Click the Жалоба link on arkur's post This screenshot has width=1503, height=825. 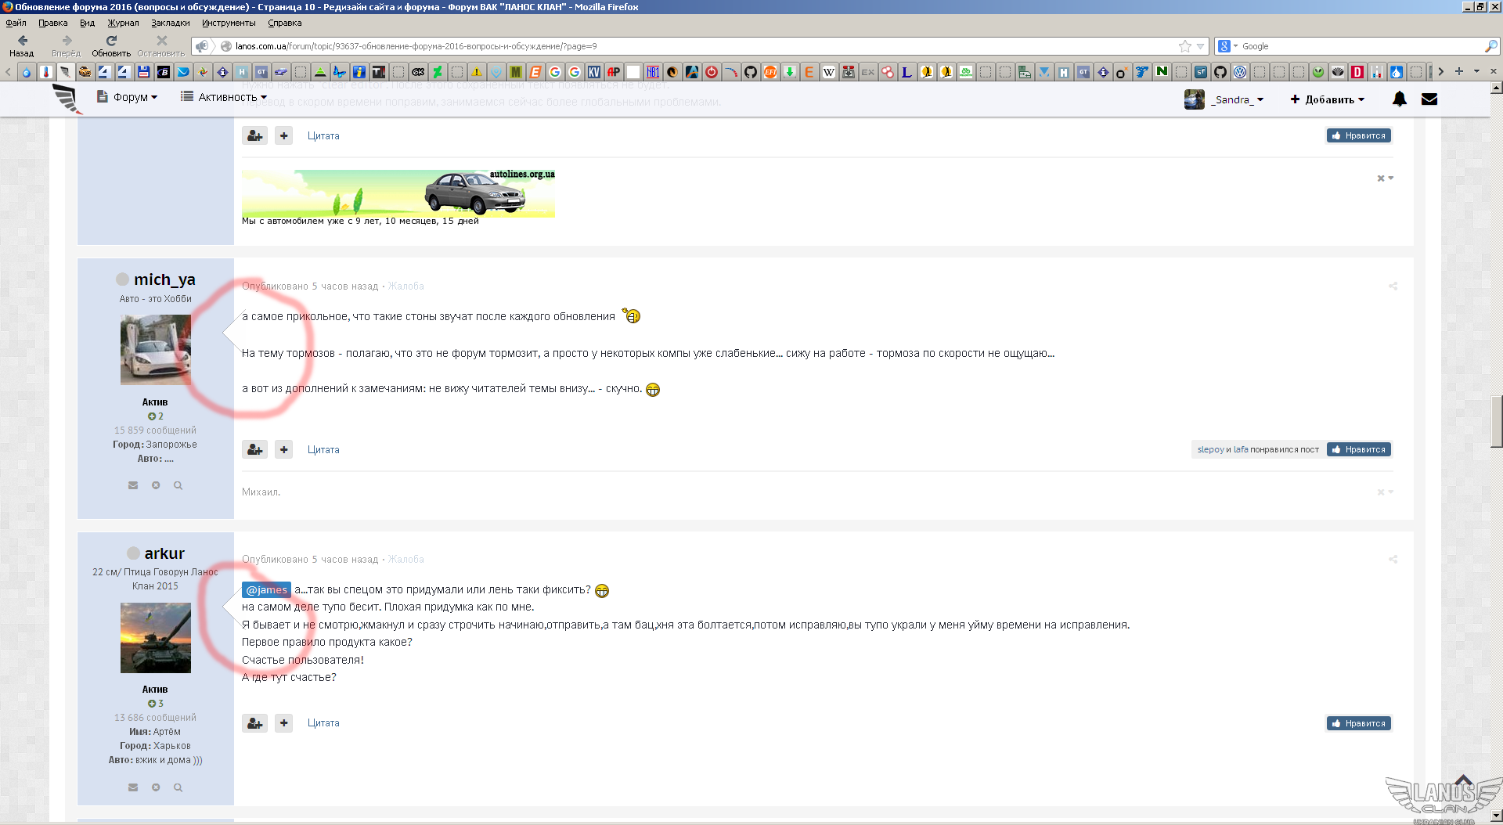pyautogui.click(x=405, y=560)
